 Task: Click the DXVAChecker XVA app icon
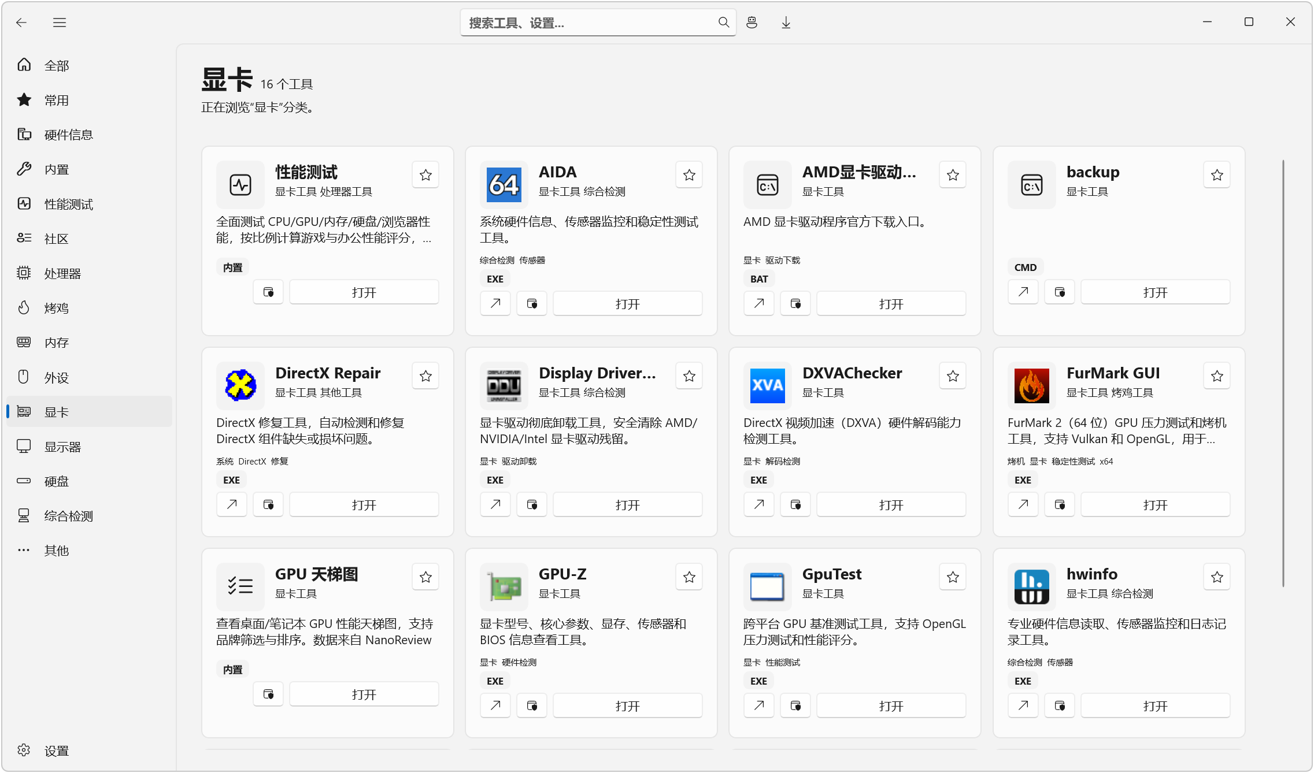click(x=767, y=386)
